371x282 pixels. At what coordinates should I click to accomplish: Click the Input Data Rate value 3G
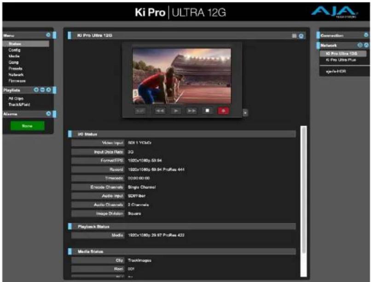point(131,152)
